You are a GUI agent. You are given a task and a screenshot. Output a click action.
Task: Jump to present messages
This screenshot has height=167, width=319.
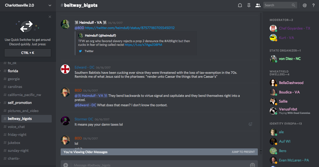(243, 152)
